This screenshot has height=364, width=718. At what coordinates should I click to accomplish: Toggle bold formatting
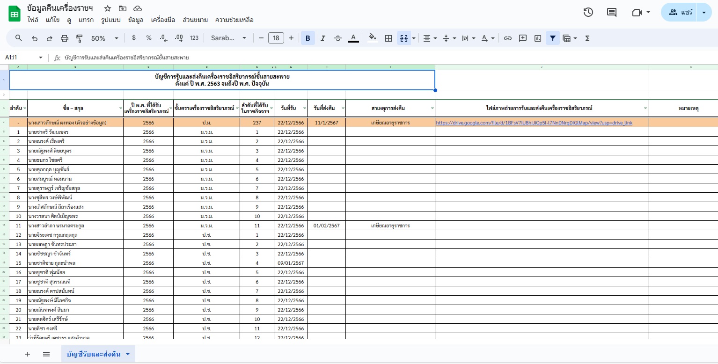tap(308, 38)
